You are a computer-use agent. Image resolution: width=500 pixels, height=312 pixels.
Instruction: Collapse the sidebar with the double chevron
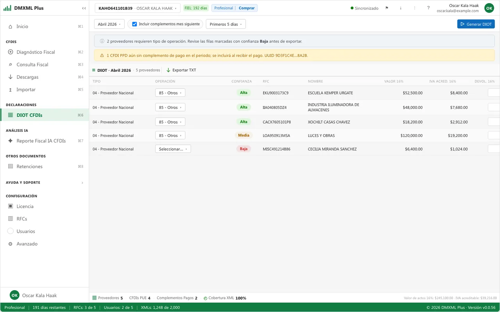[84, 8]
